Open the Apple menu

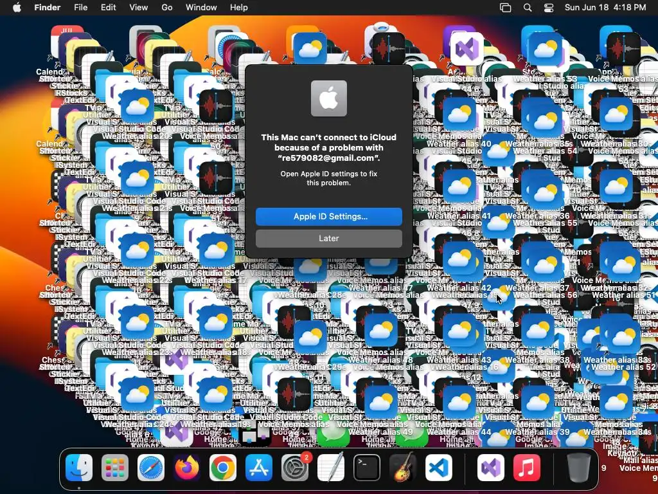tap(17, 8)
